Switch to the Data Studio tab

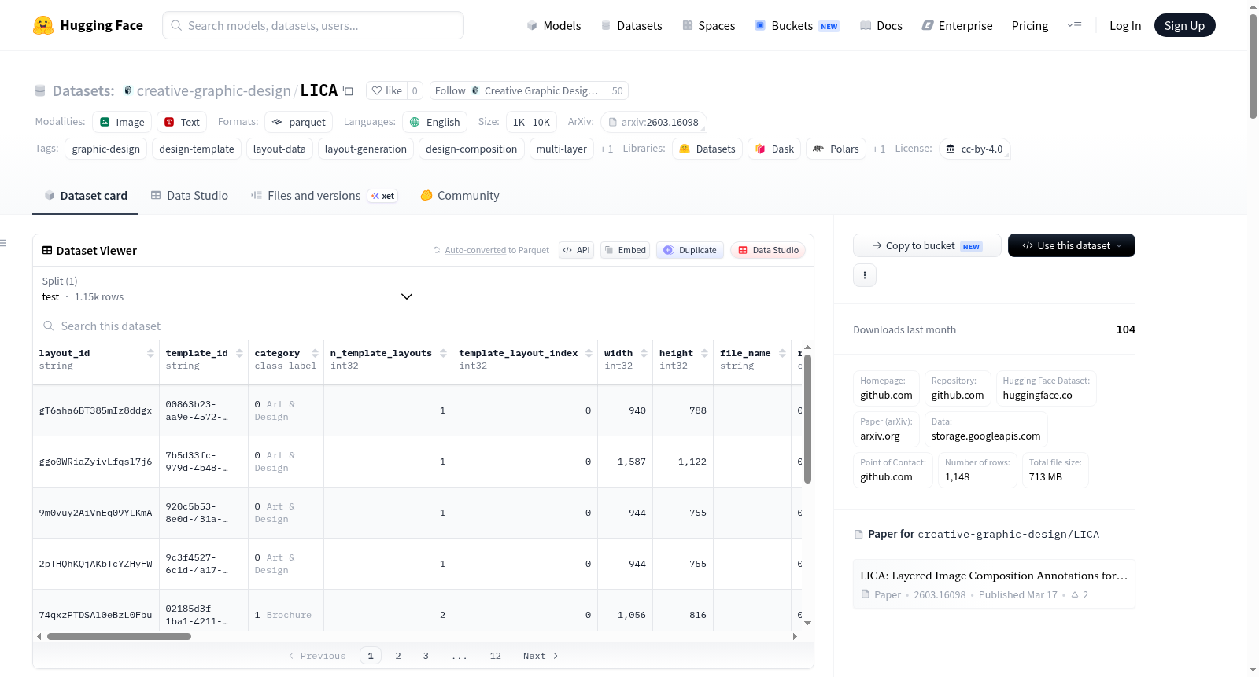coord(190,196)
